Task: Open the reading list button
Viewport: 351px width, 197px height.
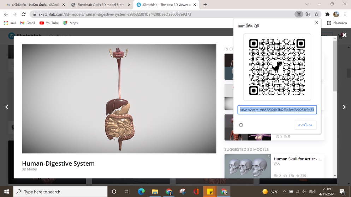Action: click(x=337, y=23)
